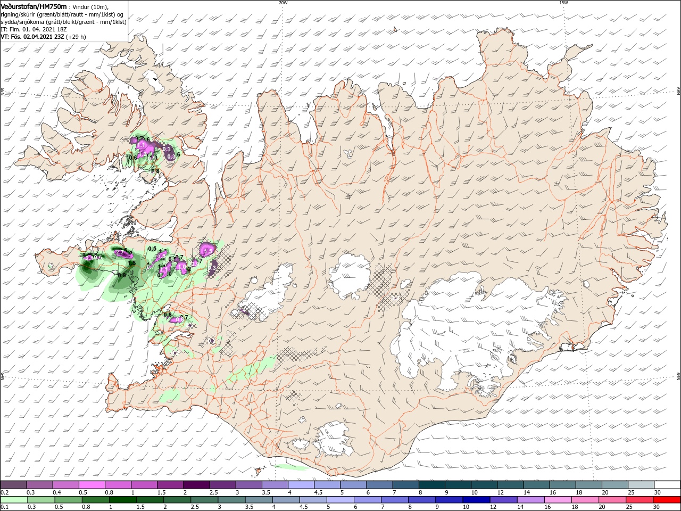Click the Veðurstofan/HM750m title text
Screen dimensions: 681x511
pos(34,6)
